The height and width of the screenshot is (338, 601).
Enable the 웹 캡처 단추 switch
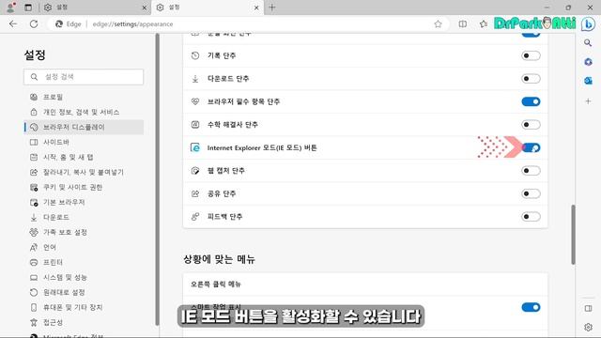pyautogui.click(x=531, y=171)
